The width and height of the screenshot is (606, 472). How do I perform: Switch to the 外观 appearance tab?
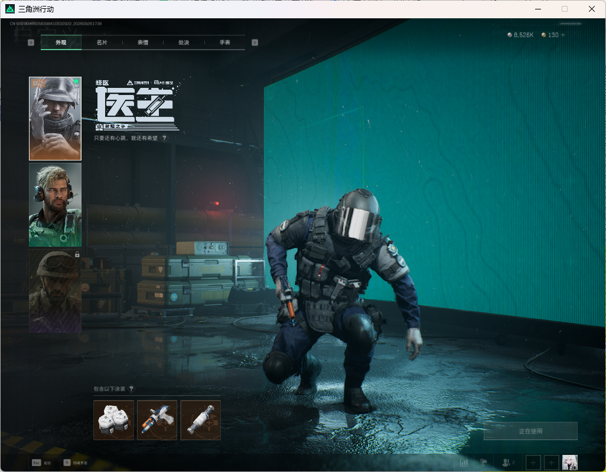coord(61,42)
